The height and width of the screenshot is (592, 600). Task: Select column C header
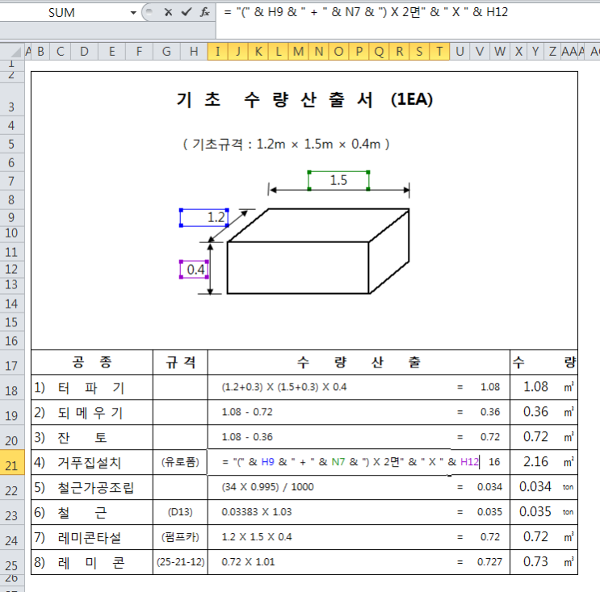point(60,51)
